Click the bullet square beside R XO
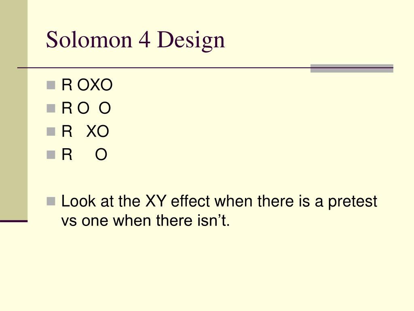 point(51,132)
